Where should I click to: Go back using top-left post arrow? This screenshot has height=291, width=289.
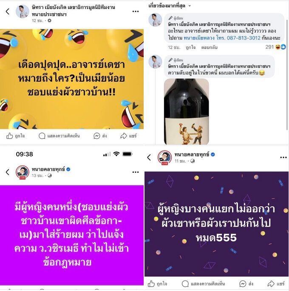click(8, 11)
